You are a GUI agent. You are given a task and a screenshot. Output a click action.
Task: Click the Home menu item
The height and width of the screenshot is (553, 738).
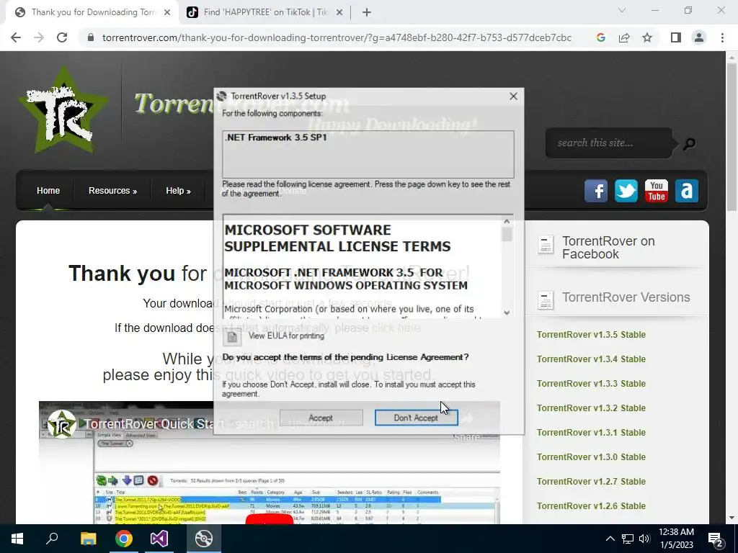[48, 190]
